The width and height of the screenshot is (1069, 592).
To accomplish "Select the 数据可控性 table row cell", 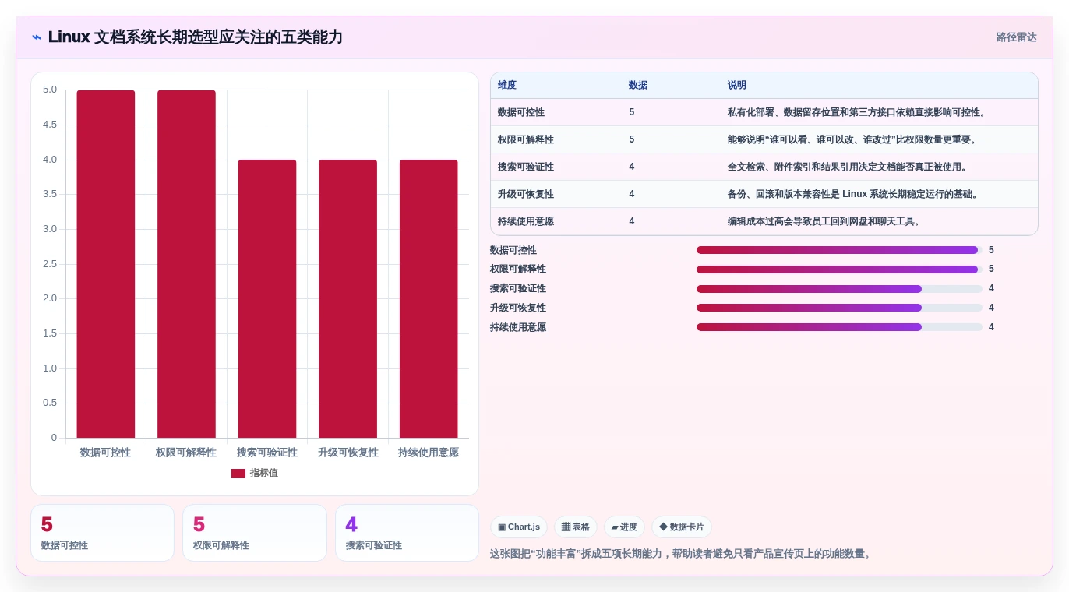I will 521,113.
